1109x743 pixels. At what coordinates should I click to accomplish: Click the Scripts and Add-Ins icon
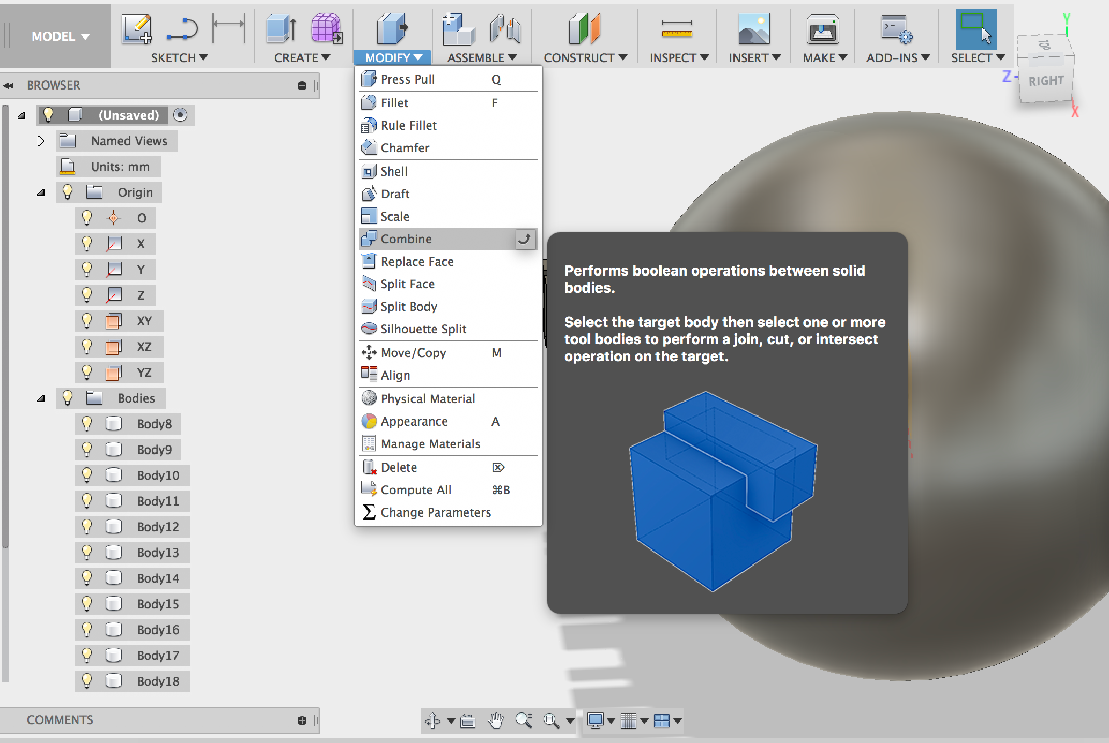tap(896, 29)
